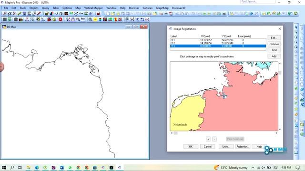Click the yellow sun toolbar icon
Viewport: 305px width, 171px height.
[95, 19]
